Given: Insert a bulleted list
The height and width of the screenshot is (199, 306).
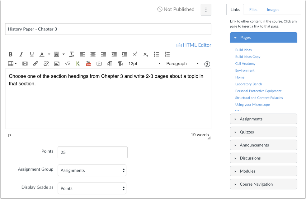Looking at the screenshot, I should coord(156,54).
